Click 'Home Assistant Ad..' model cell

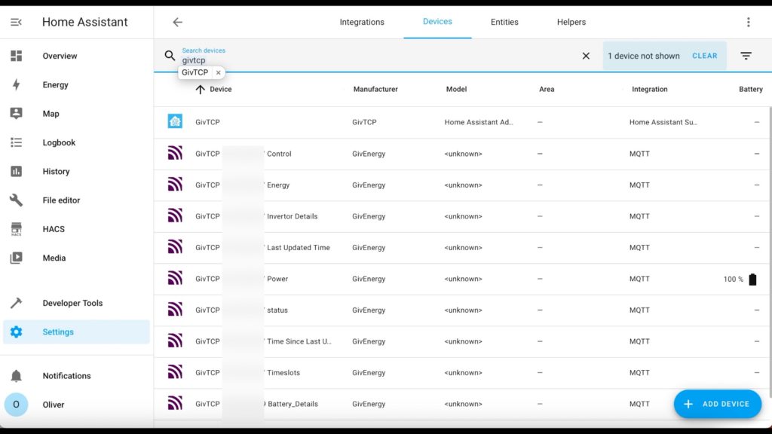click(479, 122)
